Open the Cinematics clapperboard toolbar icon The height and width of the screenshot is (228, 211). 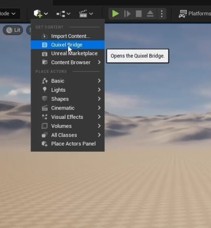click(x=83, y=13)
